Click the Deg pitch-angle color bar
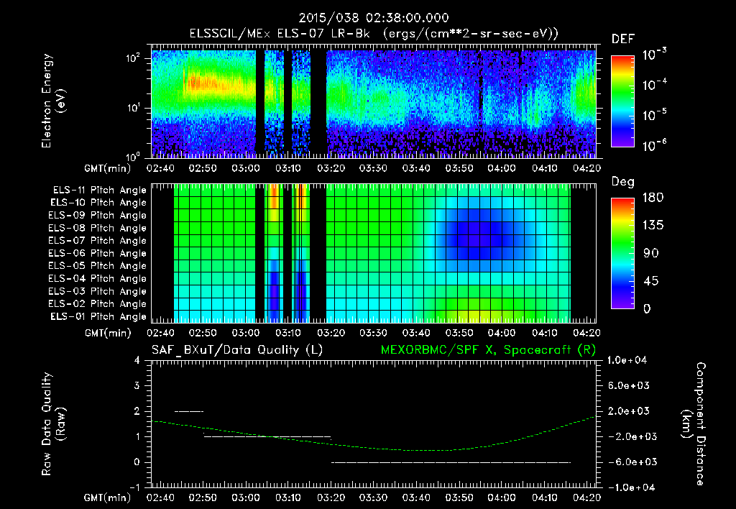Viewport: 736px width, 509px height. point(622,253)
